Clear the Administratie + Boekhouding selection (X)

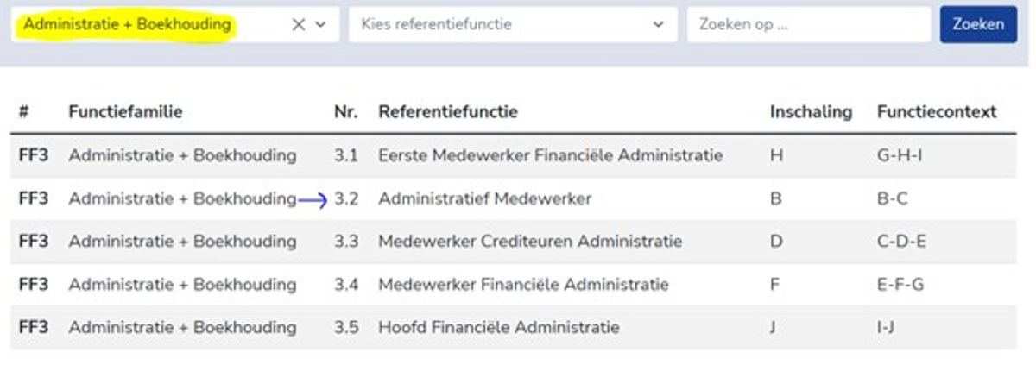299,25
